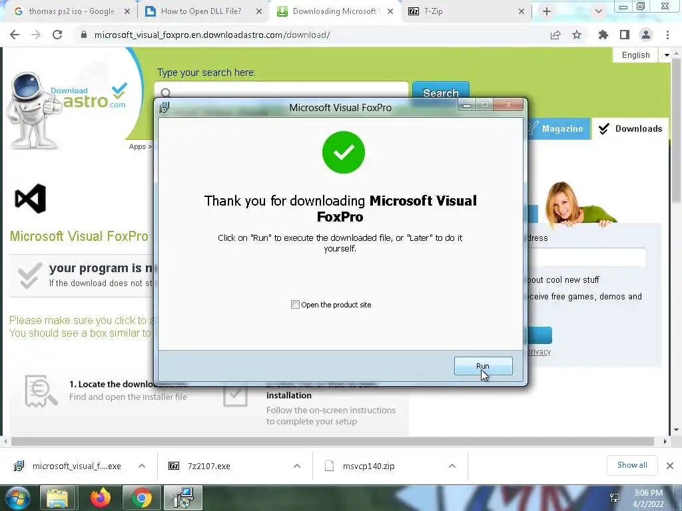The height and width of the screenshot is (511, 682).
Task: Click the FoxPro dialog title bar icon
Action: pos(165,107)
